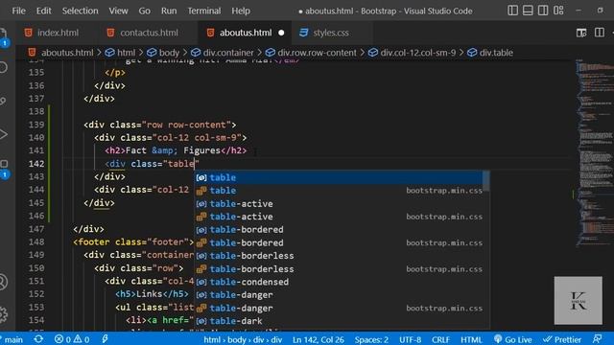
Task: Click CRLF end of line status
Action: pyautogui.click(x=440, y=339)
